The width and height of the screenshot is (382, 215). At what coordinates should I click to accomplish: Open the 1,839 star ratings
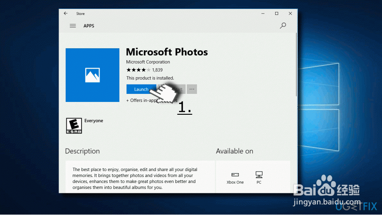click(144, 70)
